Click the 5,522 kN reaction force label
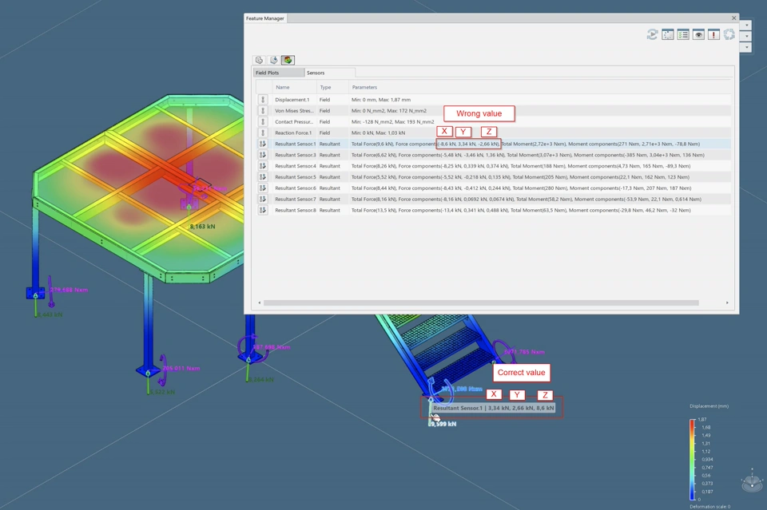767x510 pixels. 162,392
